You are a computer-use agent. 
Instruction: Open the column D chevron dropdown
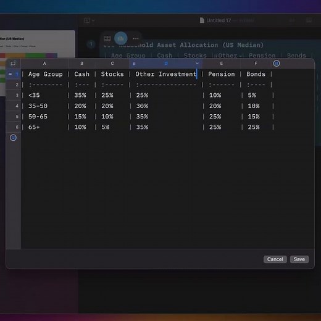click(197, 64)
